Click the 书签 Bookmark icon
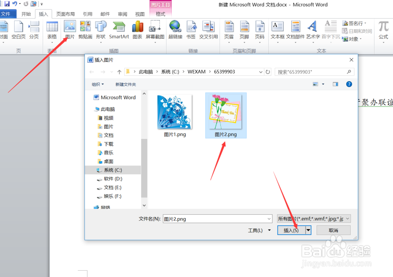The height and width of the screenshot is (277, 393). 191,28
